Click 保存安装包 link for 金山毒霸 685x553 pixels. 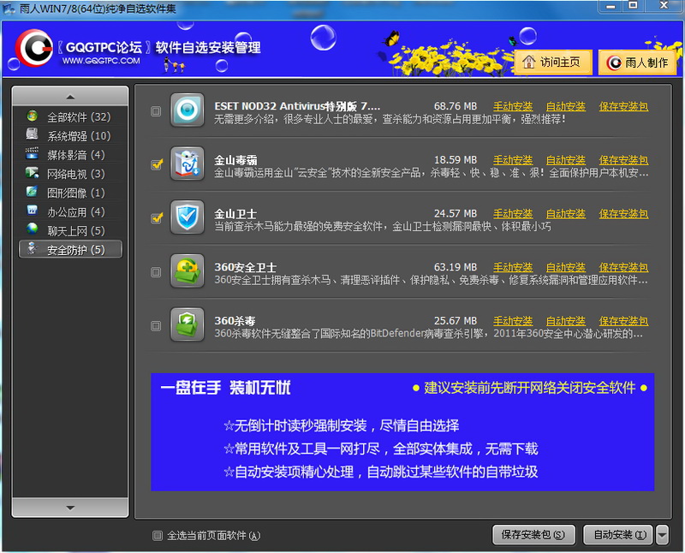(623, 160)
